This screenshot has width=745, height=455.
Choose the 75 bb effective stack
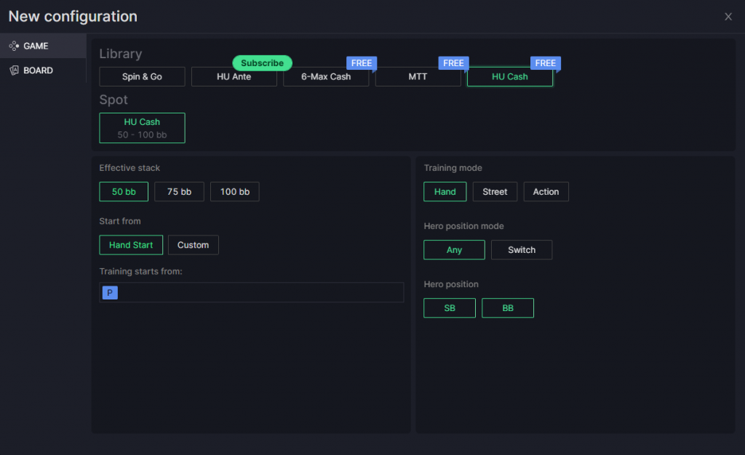(x=179, y=191)
